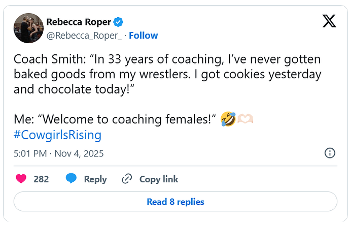350x225 pixels.
Task: Open the tweet info icon
Action: 329,153
